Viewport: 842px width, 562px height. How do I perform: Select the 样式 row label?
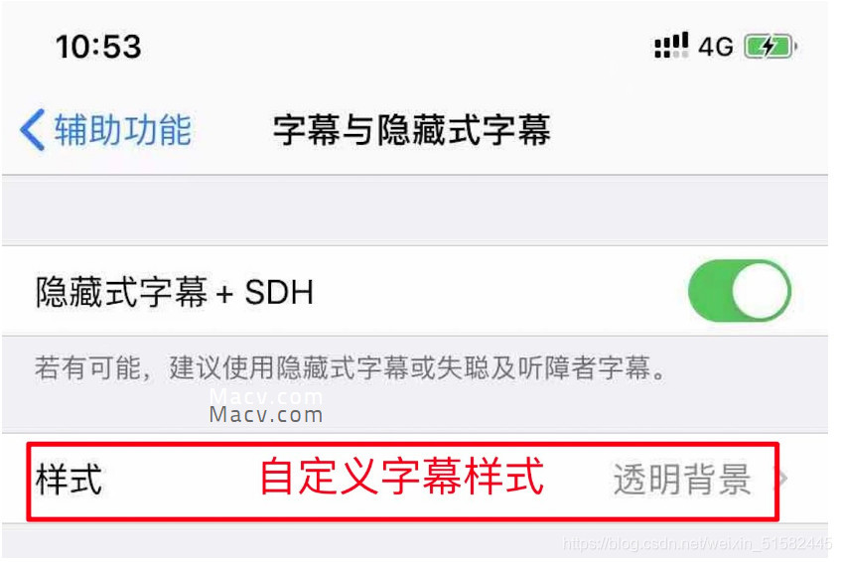pyautogui.click(x=69, y=480)
